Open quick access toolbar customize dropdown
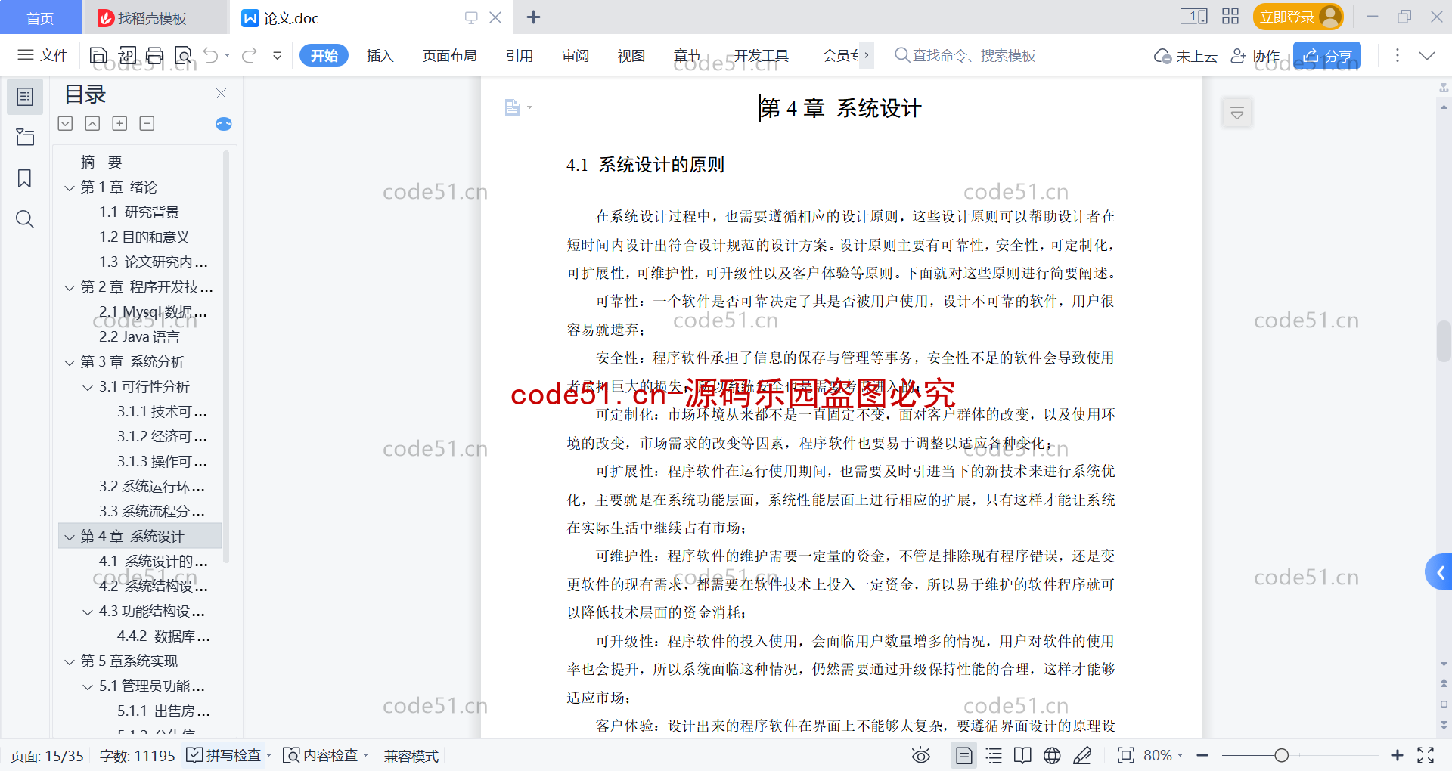Screen dimensions: 1452x771 point(278,55)
